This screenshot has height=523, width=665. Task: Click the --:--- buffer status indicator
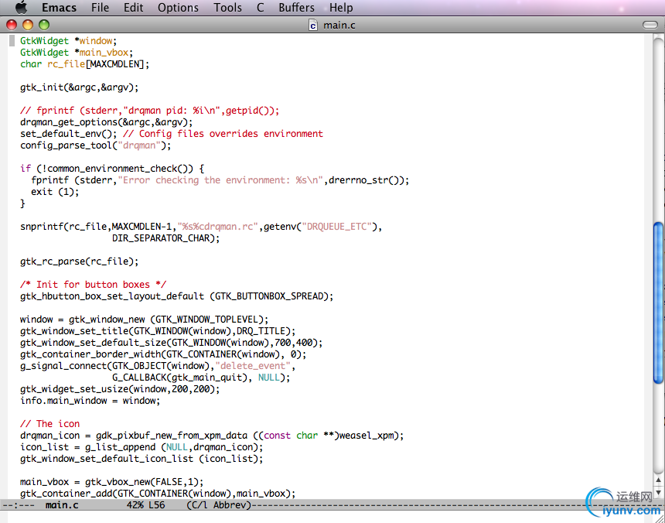(x=19, y=505)
